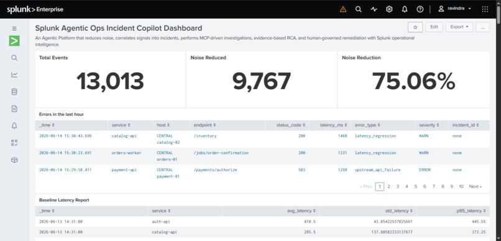Sort by the severity column
The image size is (501, 241).
point(429,125)
